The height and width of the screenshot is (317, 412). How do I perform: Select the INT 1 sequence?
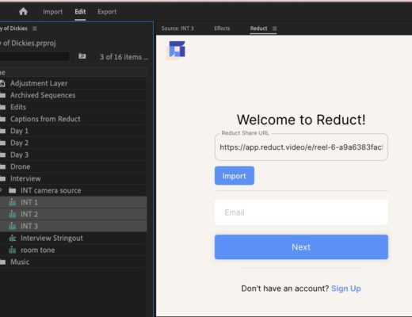pos(73,202)
